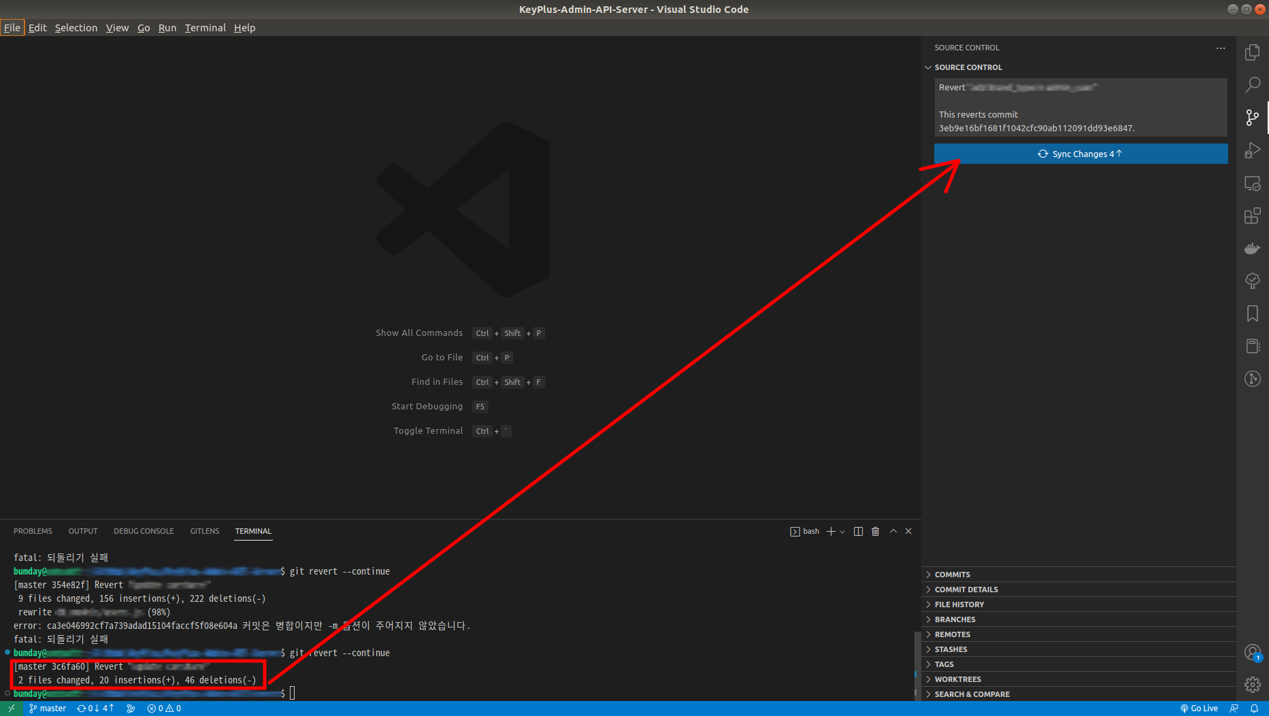The width and height of the screenshot is (1269, 716).
Task: Open the Accounts menu icon
Action: tap(1252, 653)
